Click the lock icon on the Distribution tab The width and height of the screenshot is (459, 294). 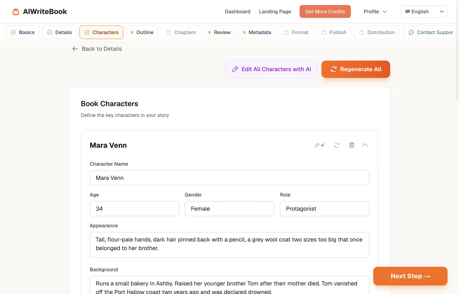click(362, 32)
